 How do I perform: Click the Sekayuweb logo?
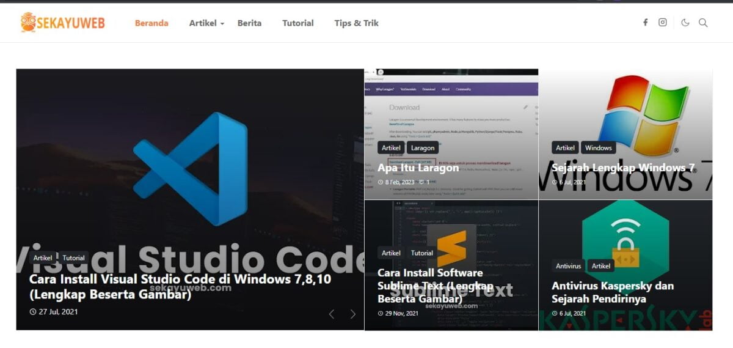coord(62,23)
